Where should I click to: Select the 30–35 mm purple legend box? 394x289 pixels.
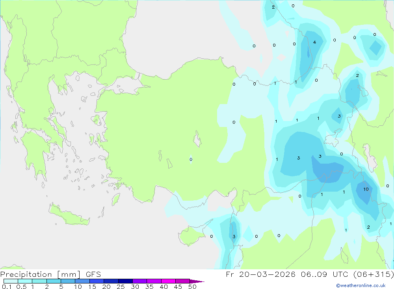139,281
